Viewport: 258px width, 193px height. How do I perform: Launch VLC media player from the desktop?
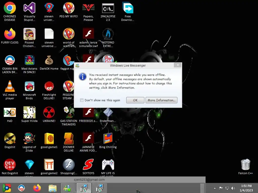(10, 90)
